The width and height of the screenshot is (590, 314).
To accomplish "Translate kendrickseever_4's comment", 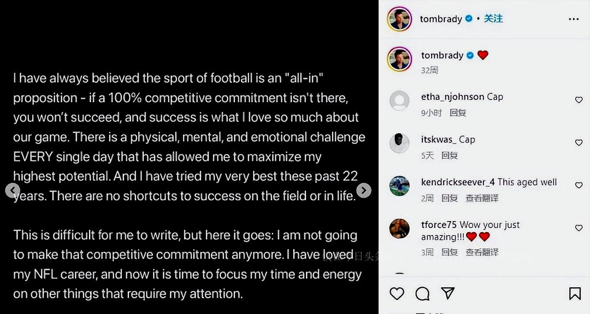I will pyautogui.click(x=482, y=198).
